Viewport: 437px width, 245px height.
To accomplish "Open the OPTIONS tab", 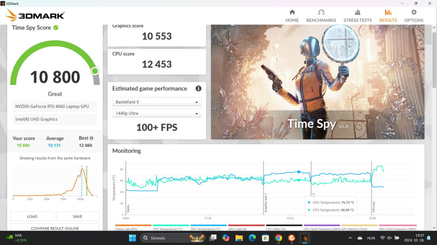I will [x=414, y=16].
